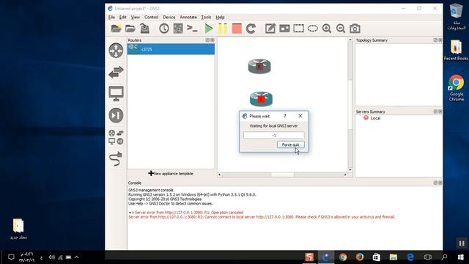469x264 pixels.
Task: Click canvas scroll right arrow
Action: 345,175
